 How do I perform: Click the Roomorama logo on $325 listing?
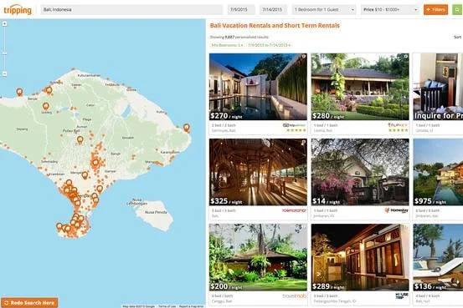click(294, 210)
